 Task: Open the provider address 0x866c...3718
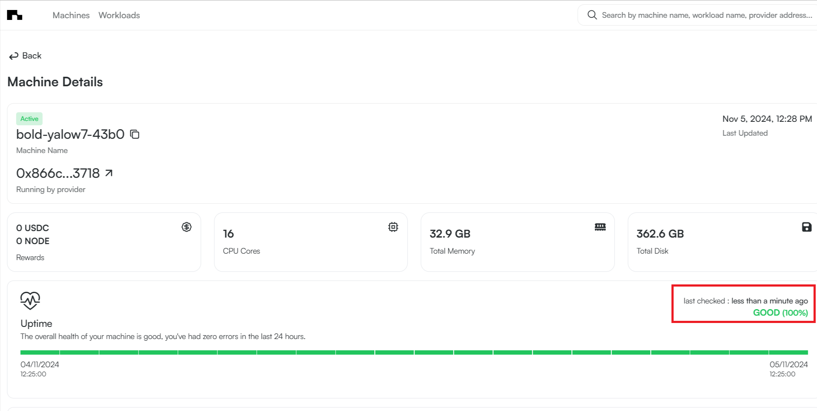click(58, 173)
